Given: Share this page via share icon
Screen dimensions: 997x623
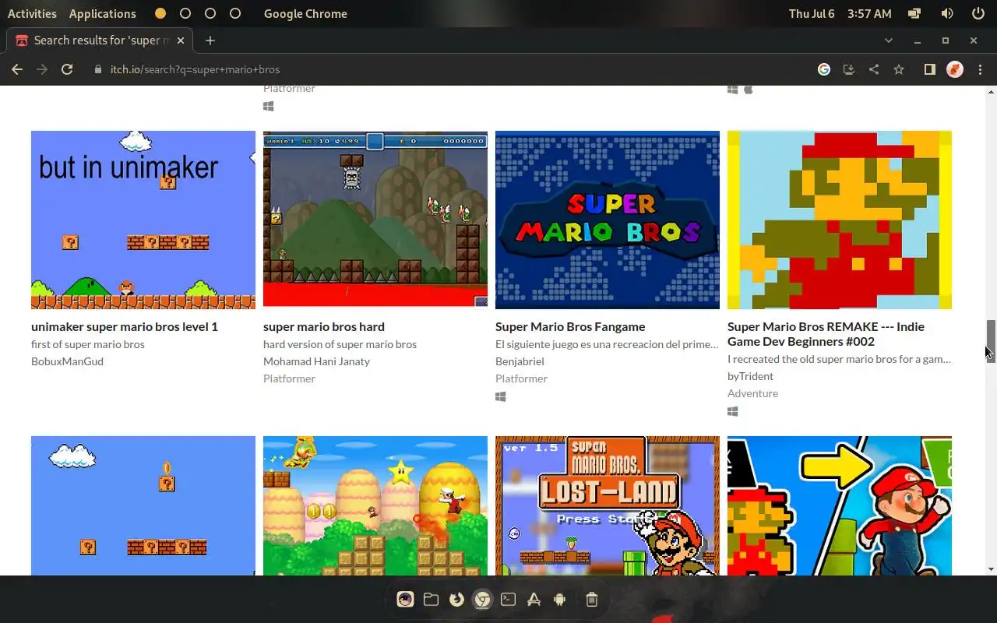Looking at the screenshot, I should coord(874,69).
